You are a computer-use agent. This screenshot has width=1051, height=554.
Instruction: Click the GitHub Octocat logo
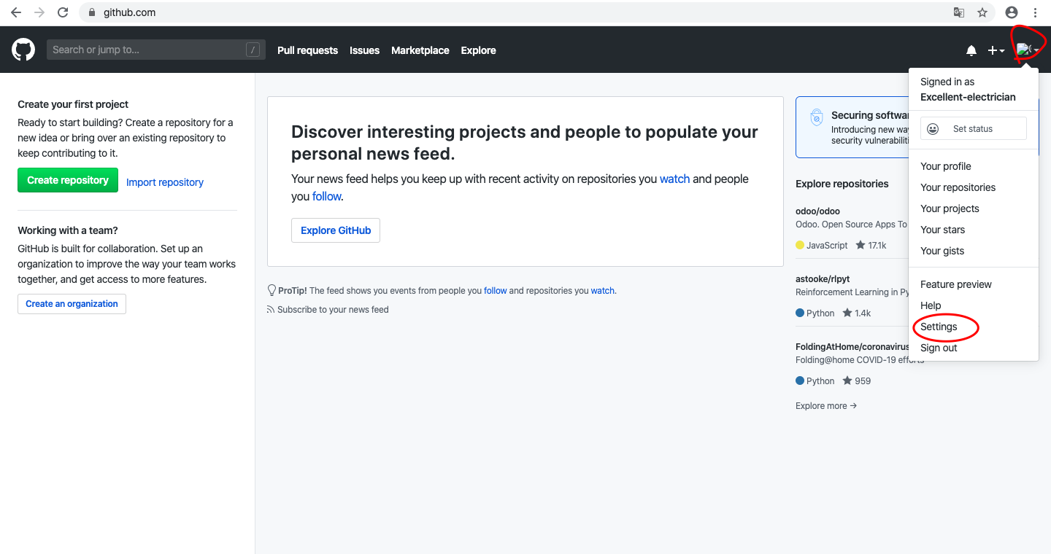coord(23,50)
